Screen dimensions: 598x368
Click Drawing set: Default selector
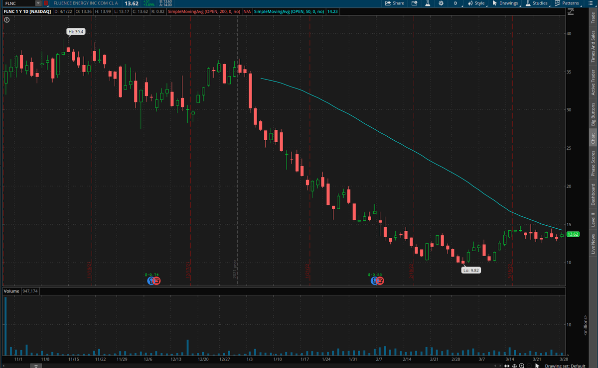565,366
